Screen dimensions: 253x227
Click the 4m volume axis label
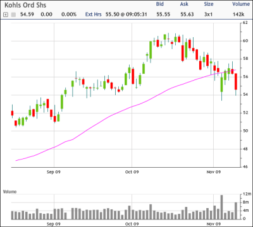[x=245, y=211]
